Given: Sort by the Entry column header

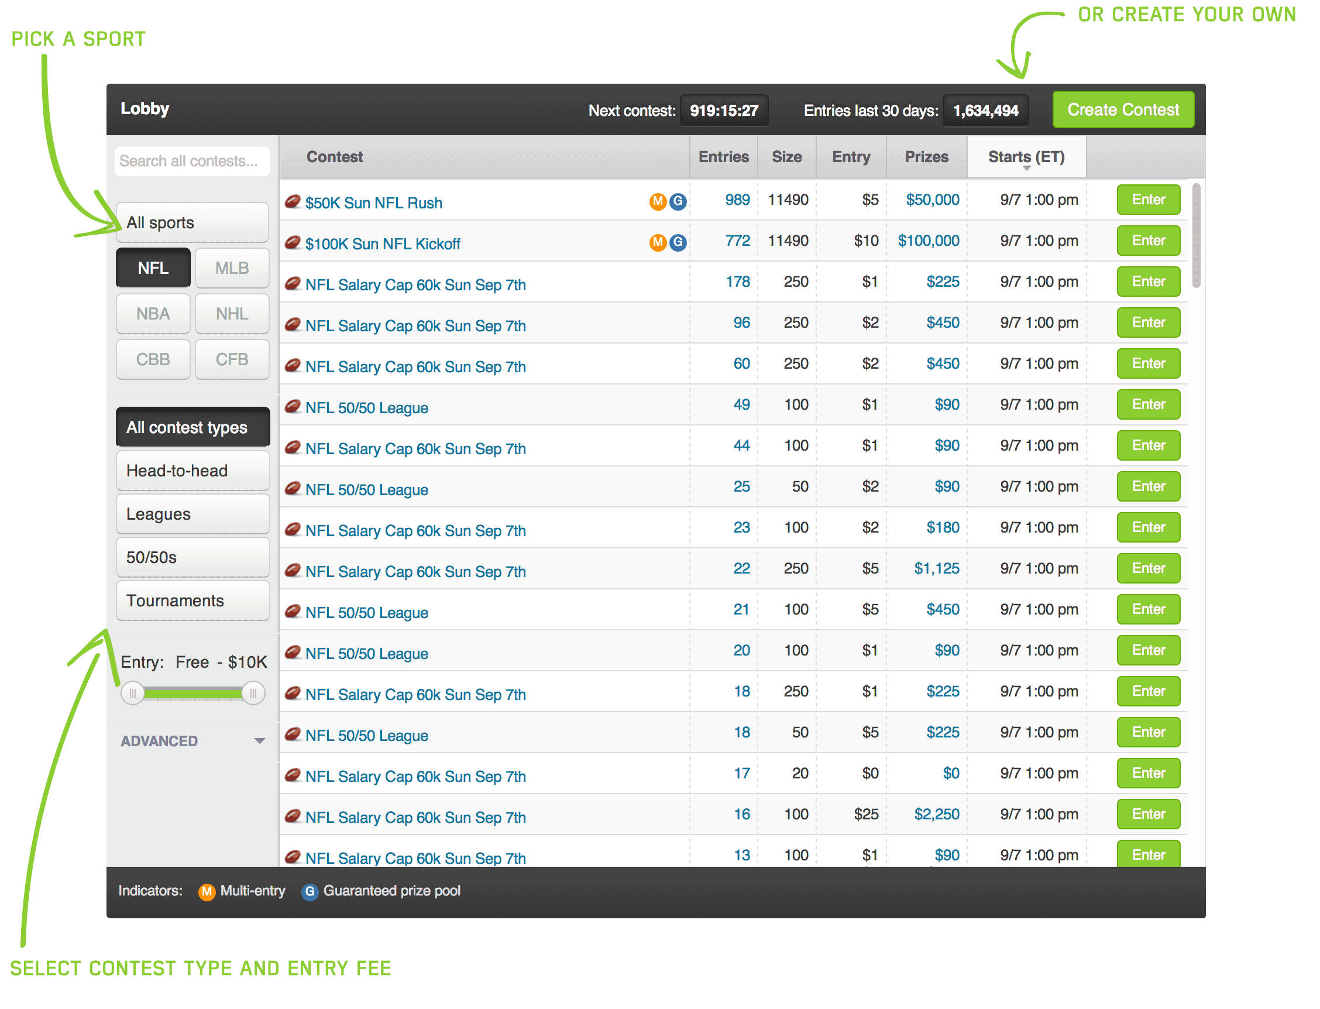Looking at the screenshot, I should (851, 157).
